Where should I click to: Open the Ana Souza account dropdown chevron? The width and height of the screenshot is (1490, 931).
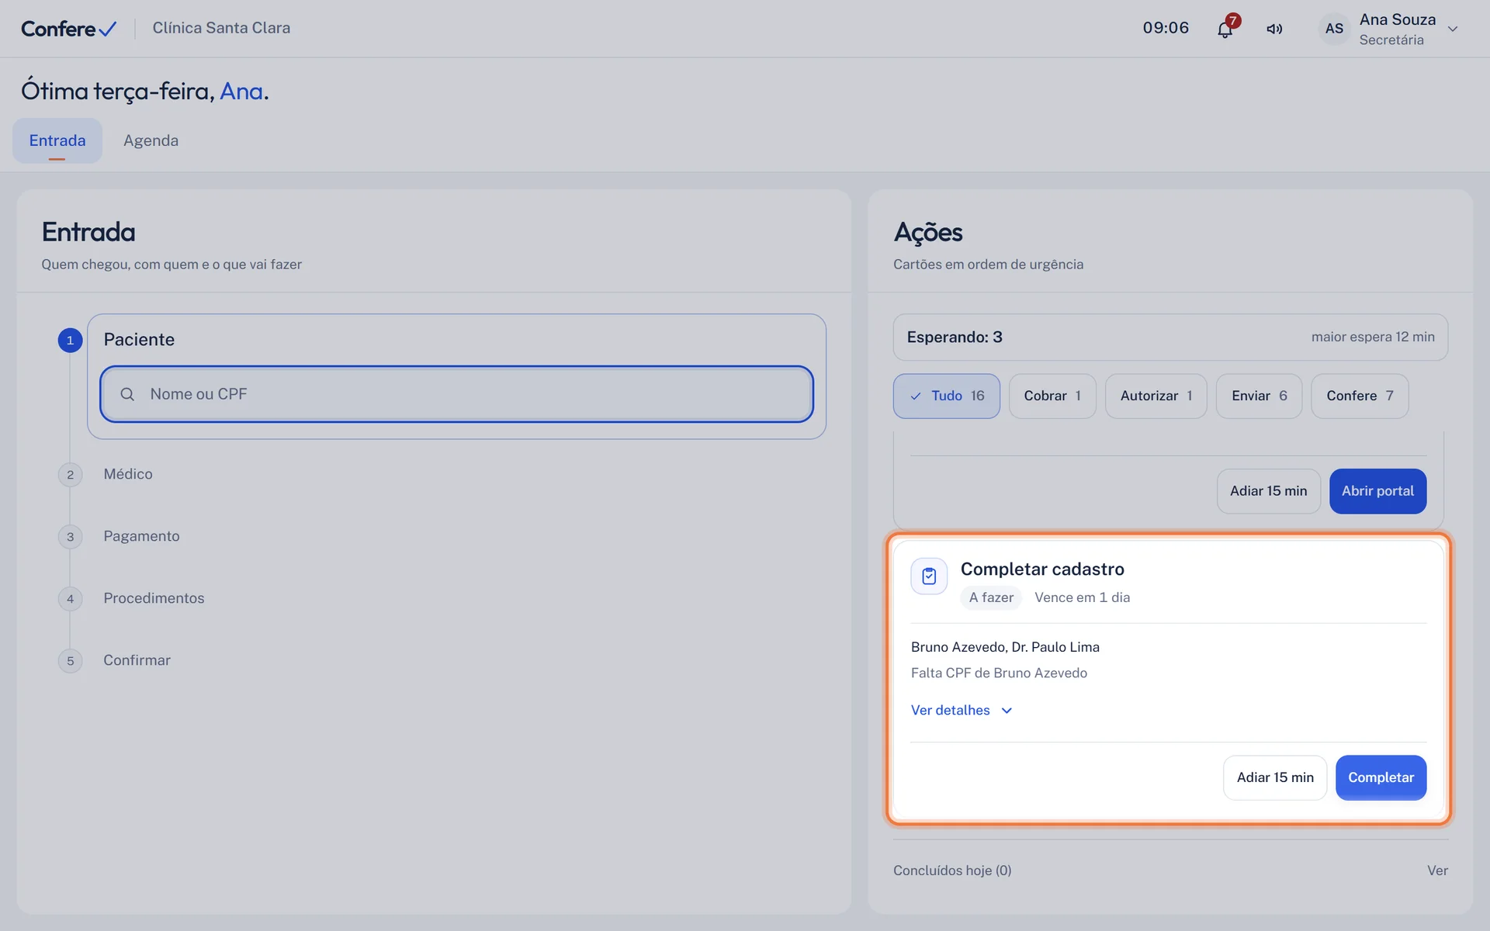(x=1453, y=29)
